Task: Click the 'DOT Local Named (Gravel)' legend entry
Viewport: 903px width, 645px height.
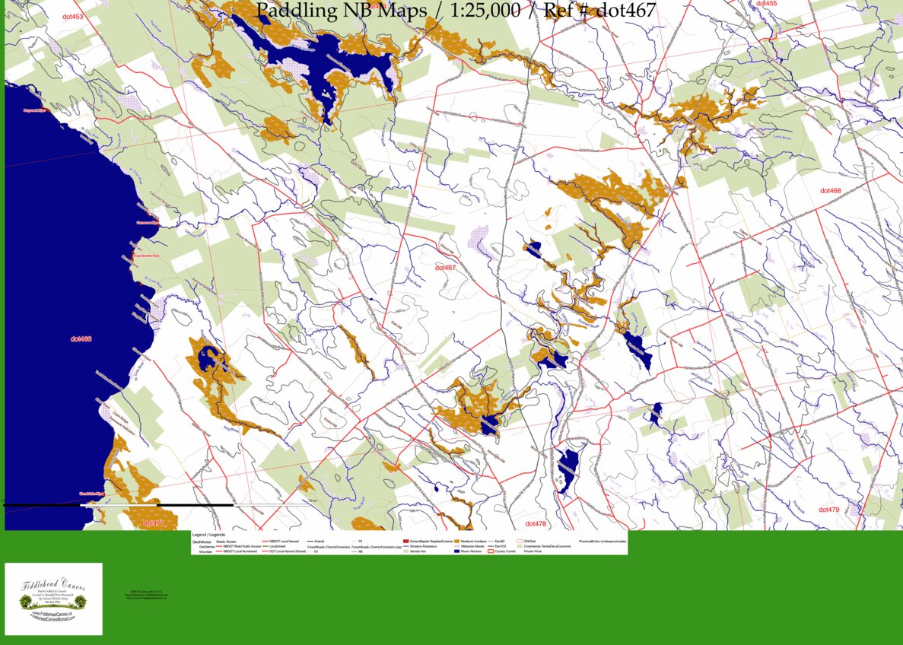Action: pyautogui.click(x=285, y=551)
